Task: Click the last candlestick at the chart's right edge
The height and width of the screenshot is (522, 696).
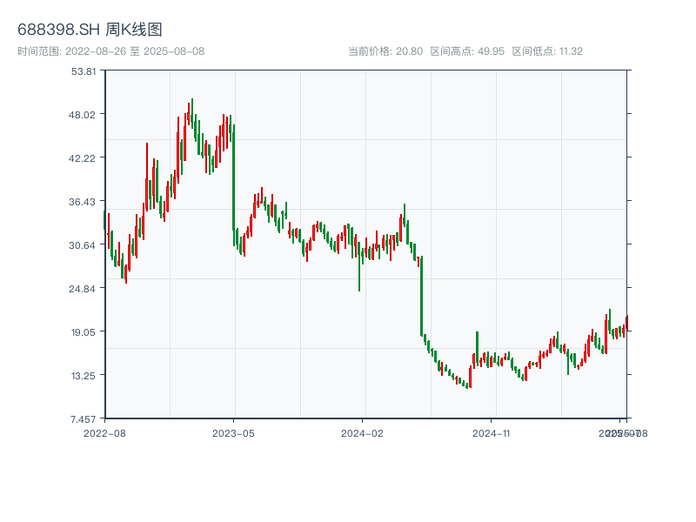Action: (626, 324)
